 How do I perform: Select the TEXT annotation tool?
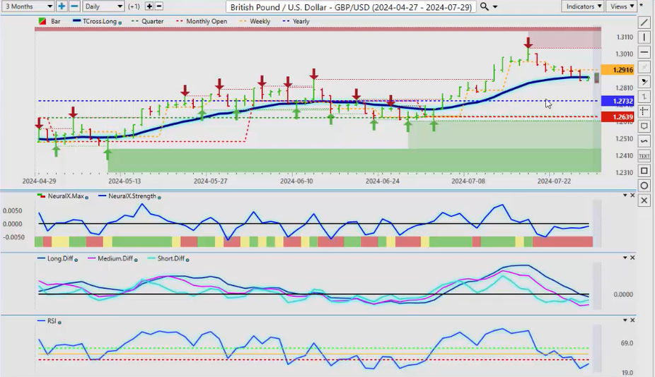pos(644,155)
